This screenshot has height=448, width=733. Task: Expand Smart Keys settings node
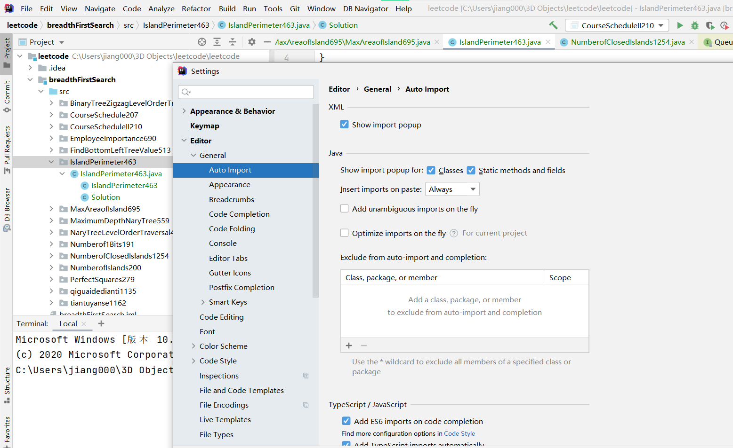click(203, 302)
